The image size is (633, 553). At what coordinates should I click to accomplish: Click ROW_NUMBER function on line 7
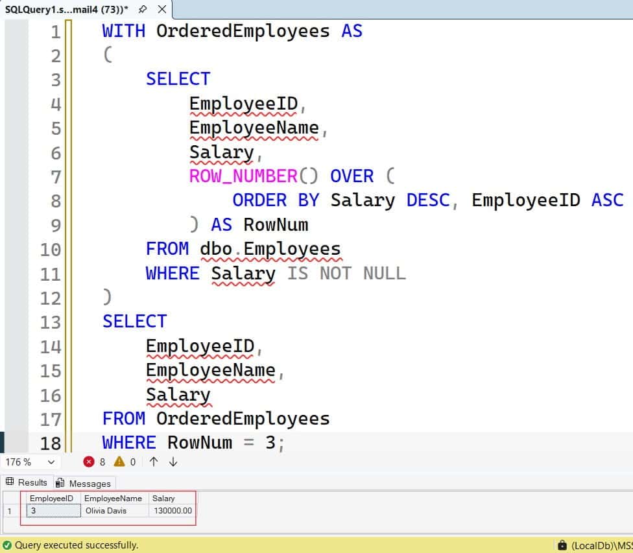[243, 176]
